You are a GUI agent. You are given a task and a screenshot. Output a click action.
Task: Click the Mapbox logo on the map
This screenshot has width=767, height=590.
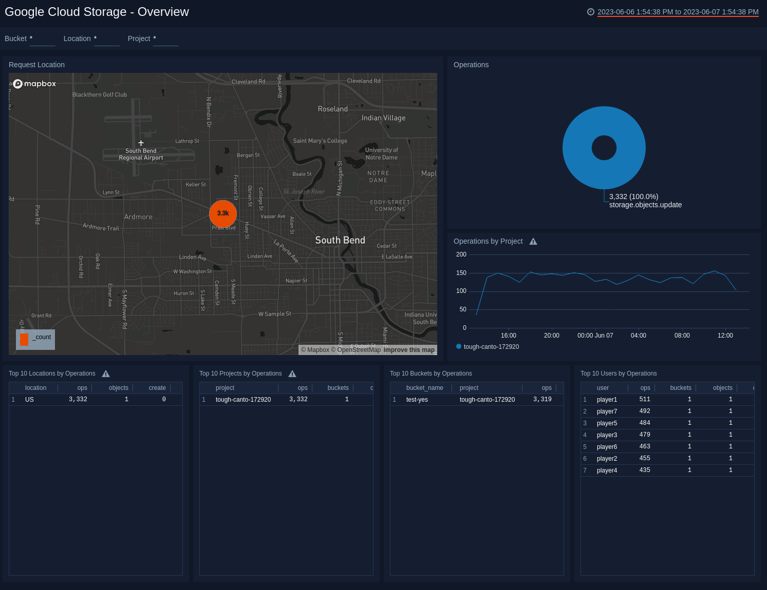(x=34, y=84)
